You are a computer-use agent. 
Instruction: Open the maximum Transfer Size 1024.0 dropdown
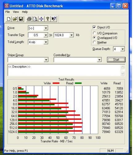tap(71, 35)
